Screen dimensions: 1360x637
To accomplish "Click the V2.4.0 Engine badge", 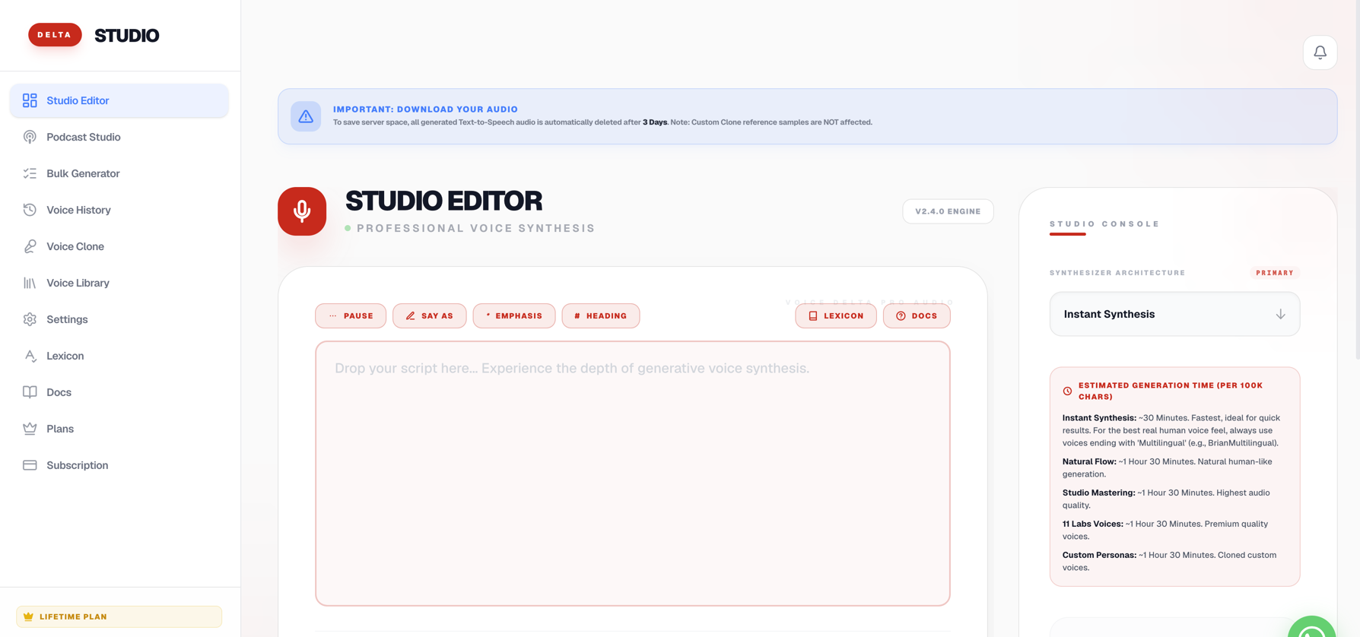I will (x=948, y=211).
